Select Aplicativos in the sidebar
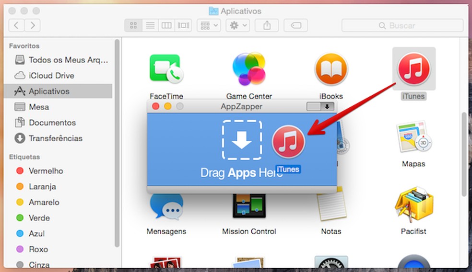 pyautogui.click(x=58, y=91)
